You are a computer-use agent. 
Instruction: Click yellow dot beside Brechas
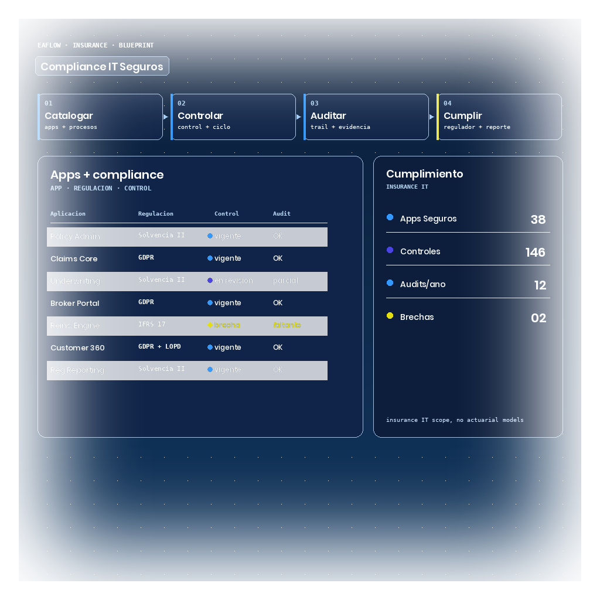point(390,316)
